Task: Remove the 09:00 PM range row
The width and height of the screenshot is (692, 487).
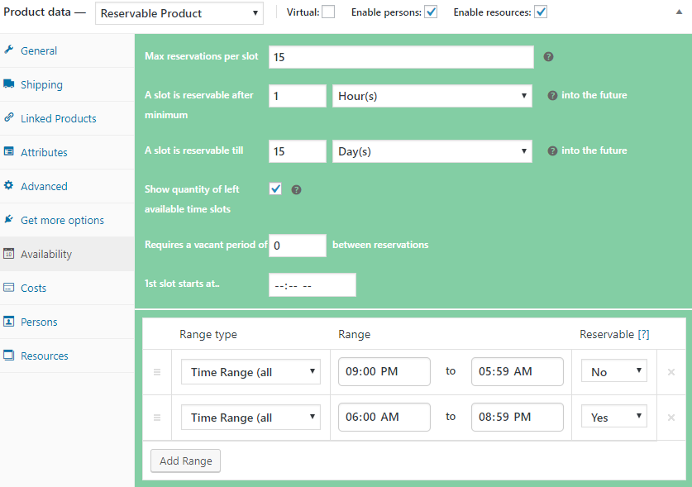Action: click(x=671, y=372)
